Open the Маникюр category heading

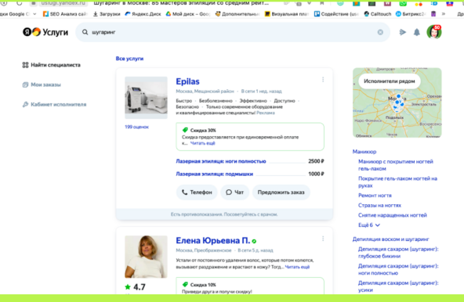tap(364, 152)
